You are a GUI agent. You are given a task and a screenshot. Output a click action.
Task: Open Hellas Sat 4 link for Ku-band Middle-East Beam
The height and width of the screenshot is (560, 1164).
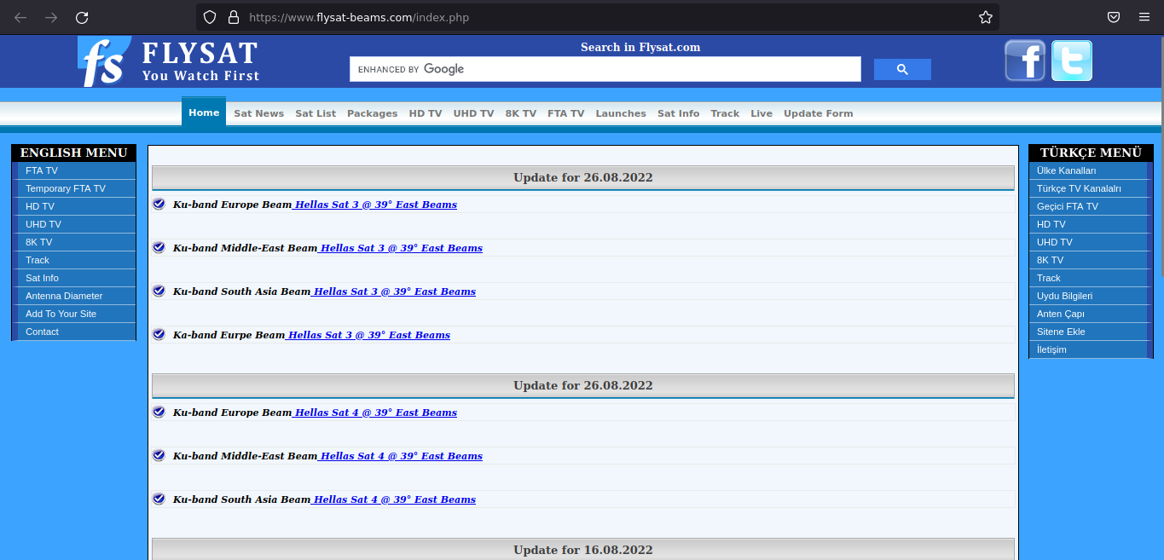pos(400,456)
